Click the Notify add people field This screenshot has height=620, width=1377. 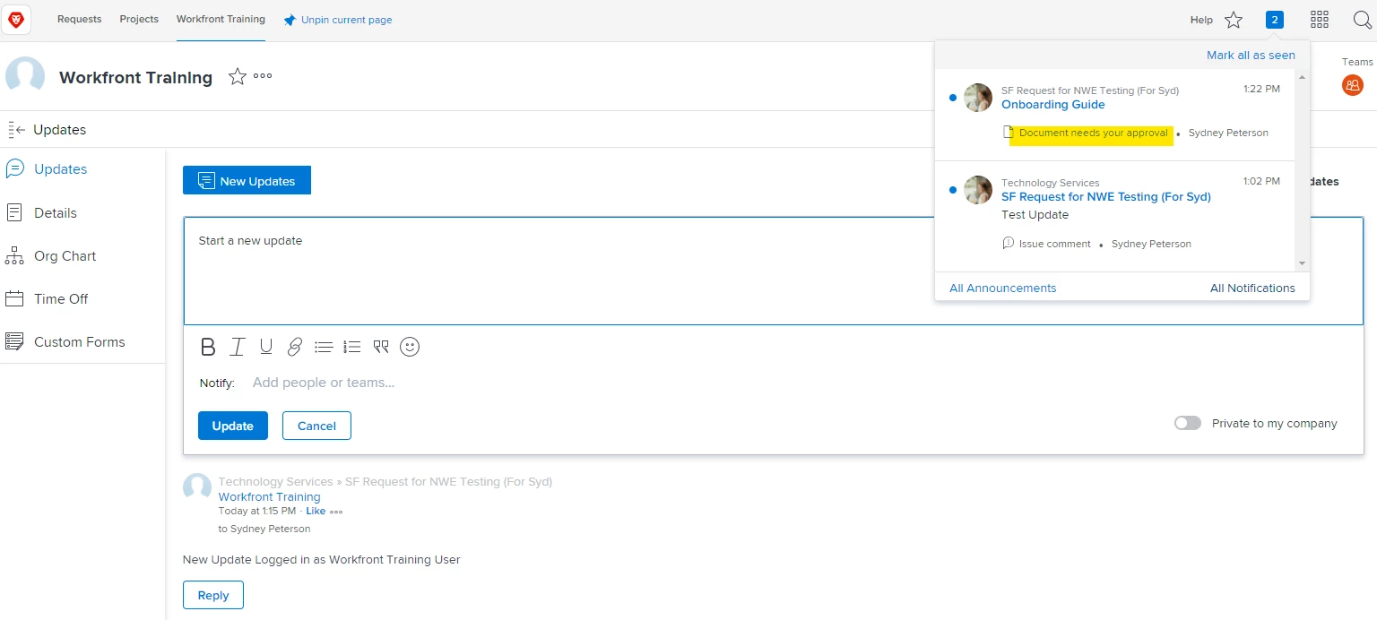point(324,383)
